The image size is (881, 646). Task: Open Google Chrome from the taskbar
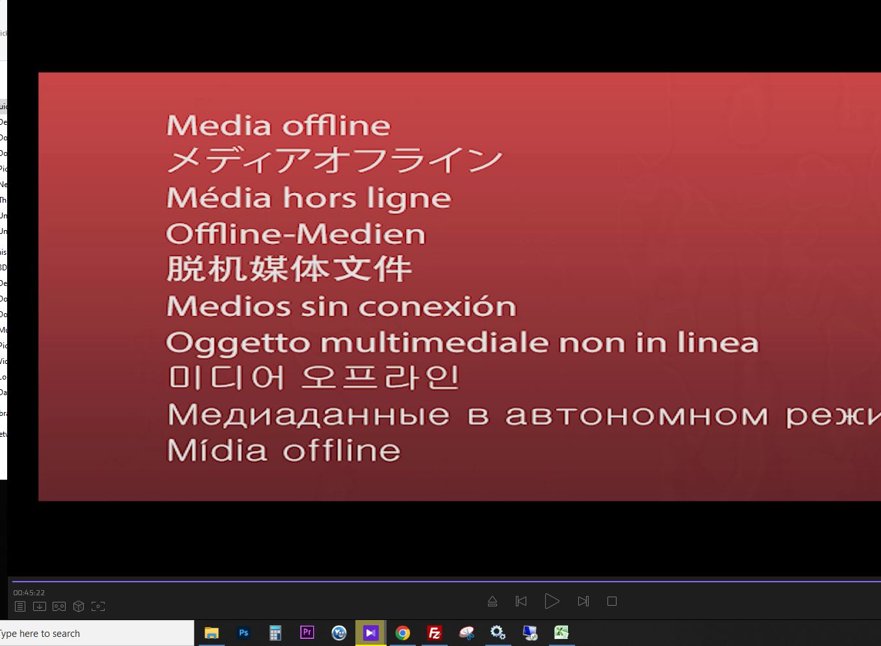403,633
